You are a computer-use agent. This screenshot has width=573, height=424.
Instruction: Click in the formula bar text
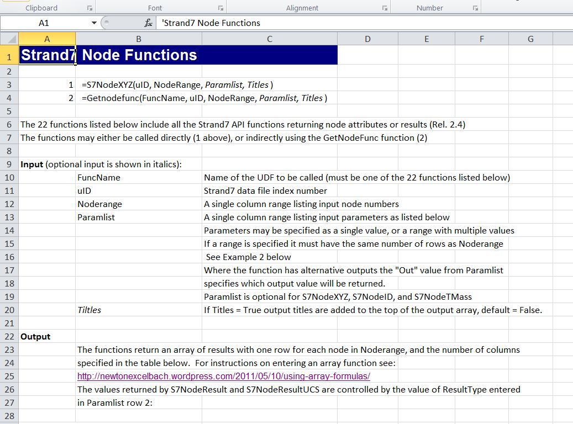(332, 23)
